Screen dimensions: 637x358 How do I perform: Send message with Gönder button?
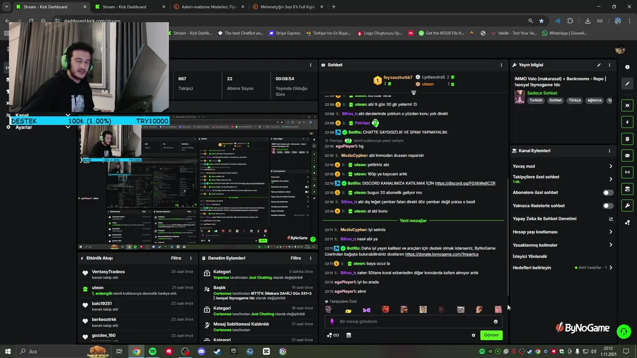[491, 335]
